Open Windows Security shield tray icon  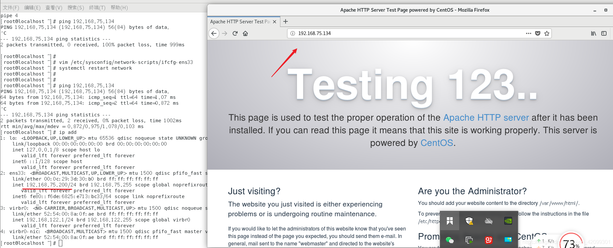[x=469, y=221]
